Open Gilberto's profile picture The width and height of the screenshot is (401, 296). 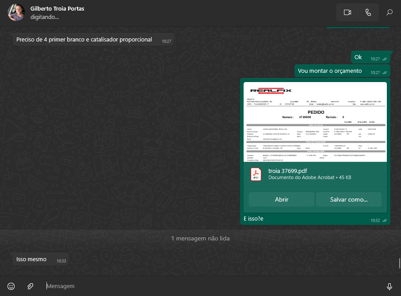(x=16, y=12)
